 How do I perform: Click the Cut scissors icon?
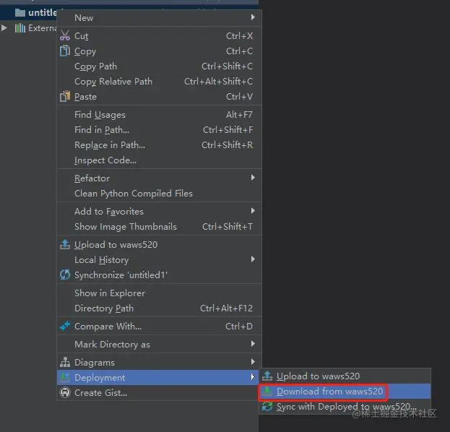click(x=65, y=35)
